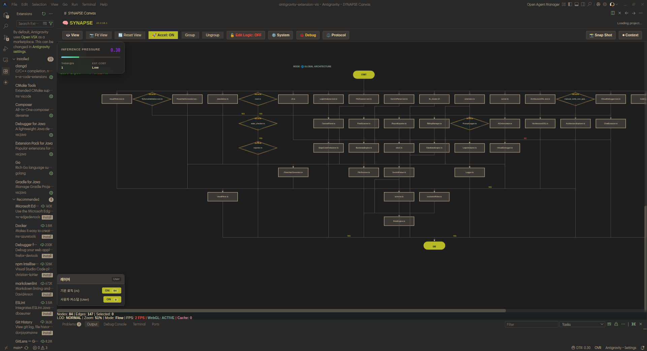Open the Tasks dropdown in Output panel
Screen dimensions: 647x351
582,324
